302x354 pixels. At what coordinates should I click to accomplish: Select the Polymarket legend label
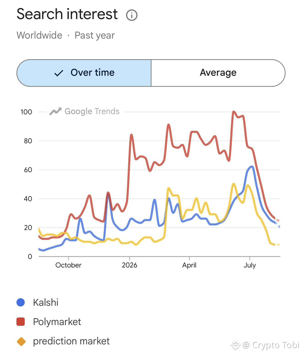57,322
